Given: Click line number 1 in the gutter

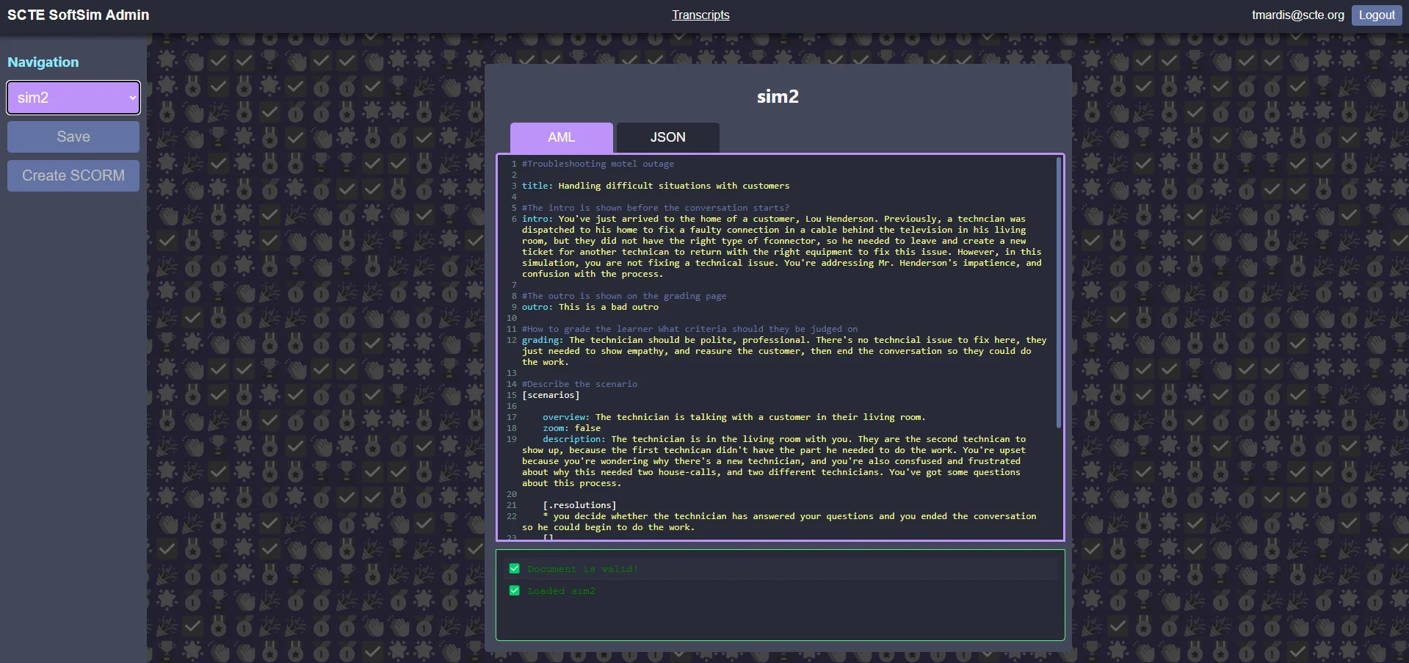Looking at the screenshot, I should [514, 164].
